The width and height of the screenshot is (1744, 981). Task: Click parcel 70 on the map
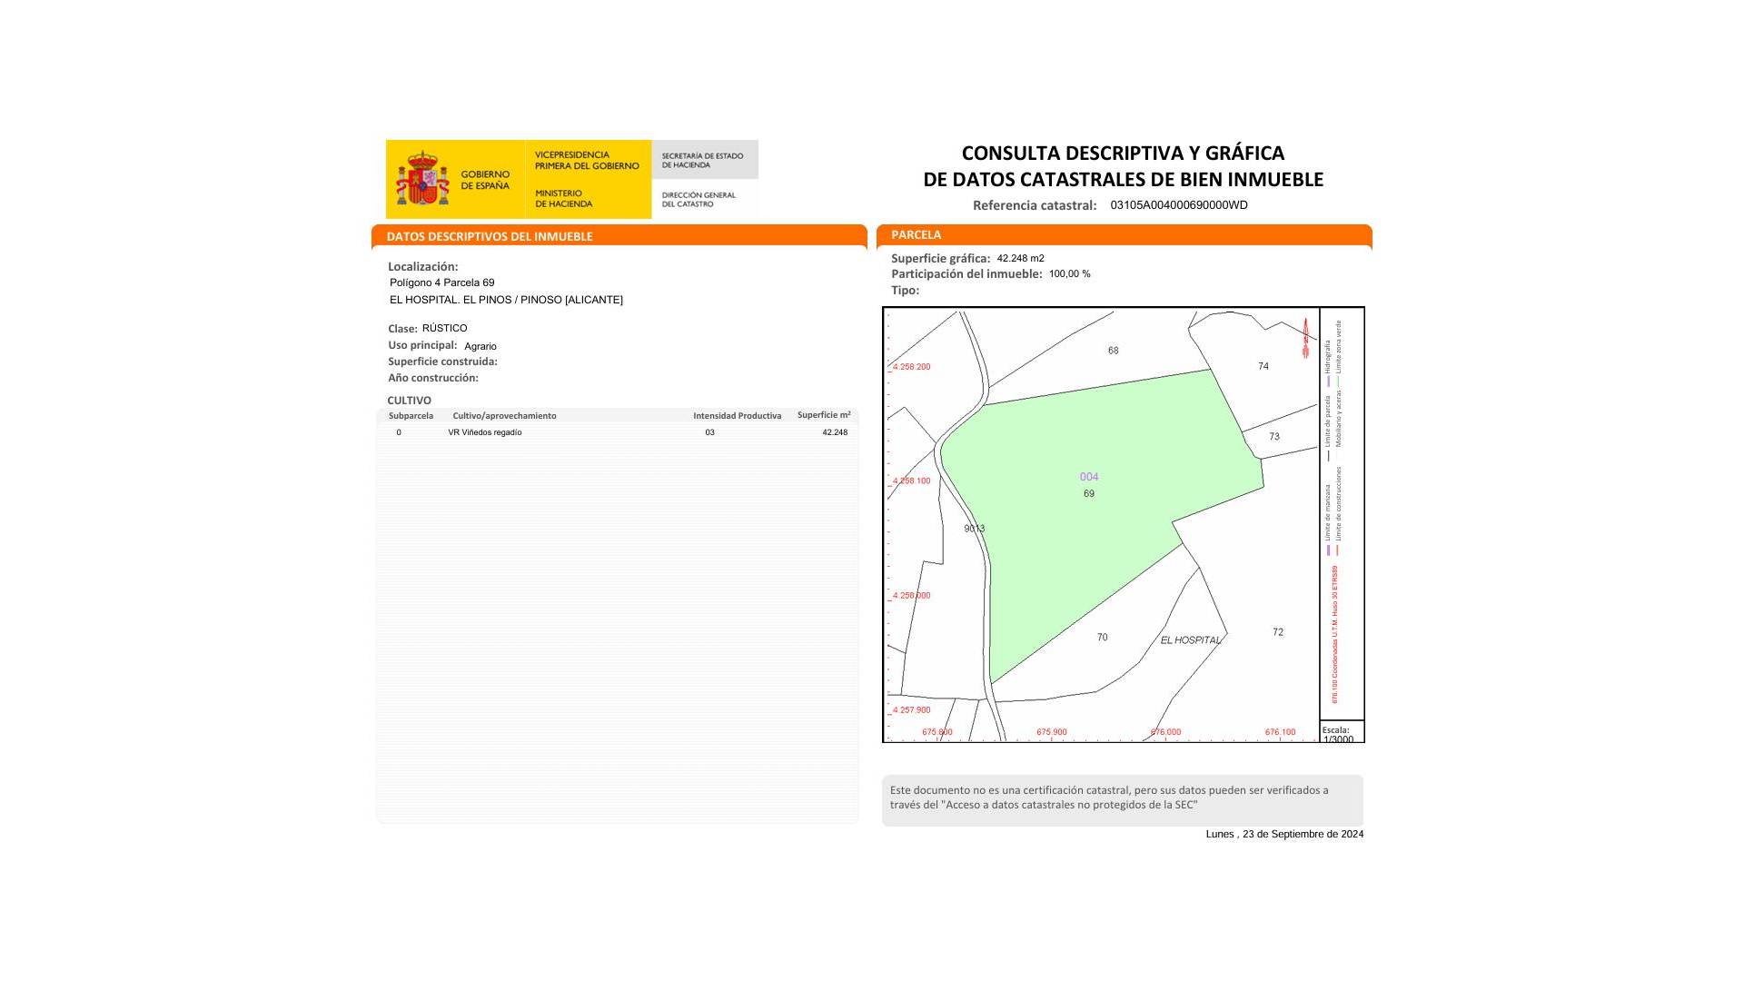tap(1102, 638)
